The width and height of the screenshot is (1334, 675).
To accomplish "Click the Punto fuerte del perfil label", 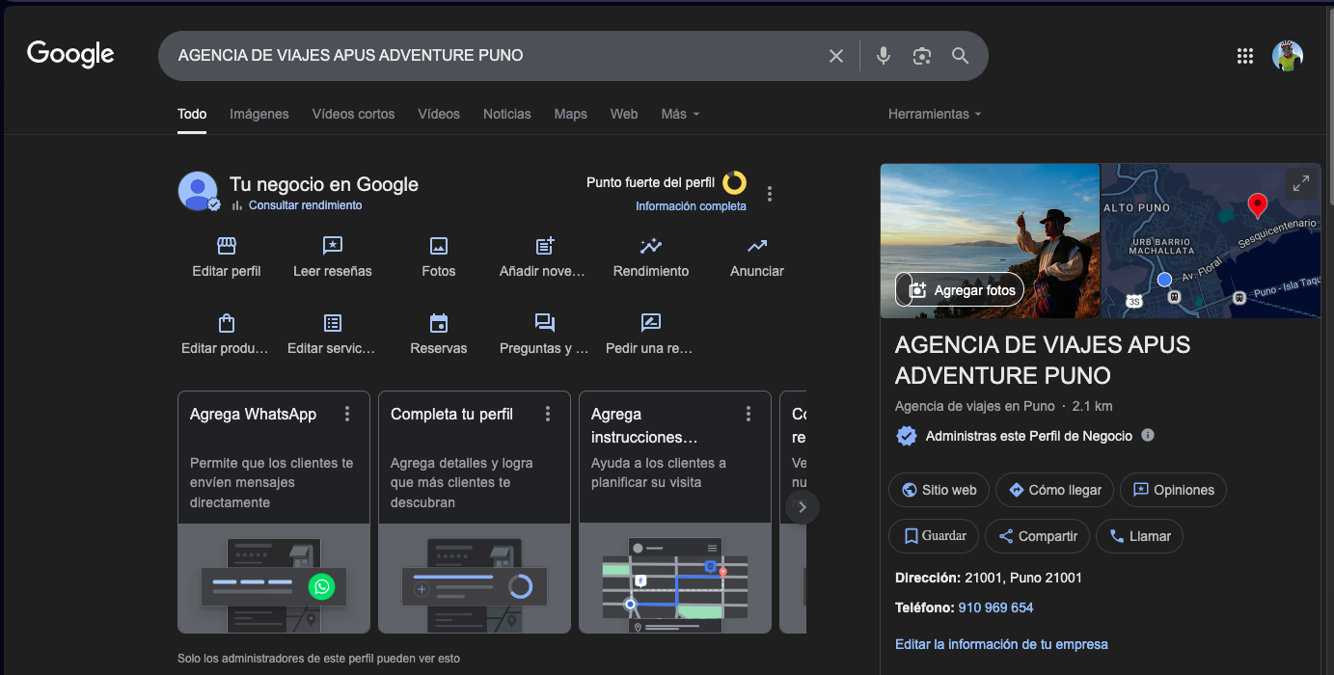I will coord(651,182).
